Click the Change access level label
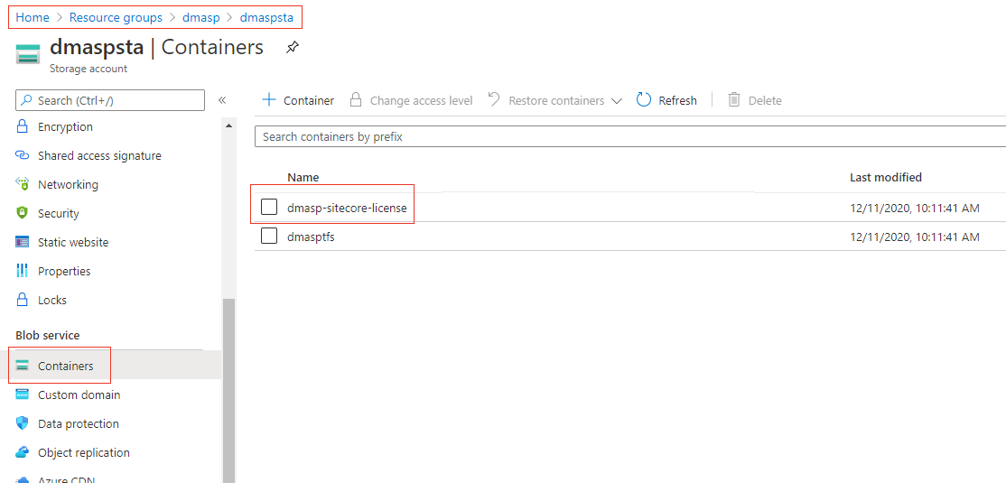This screenshot has height=492, width=1006. click(421, 101)
